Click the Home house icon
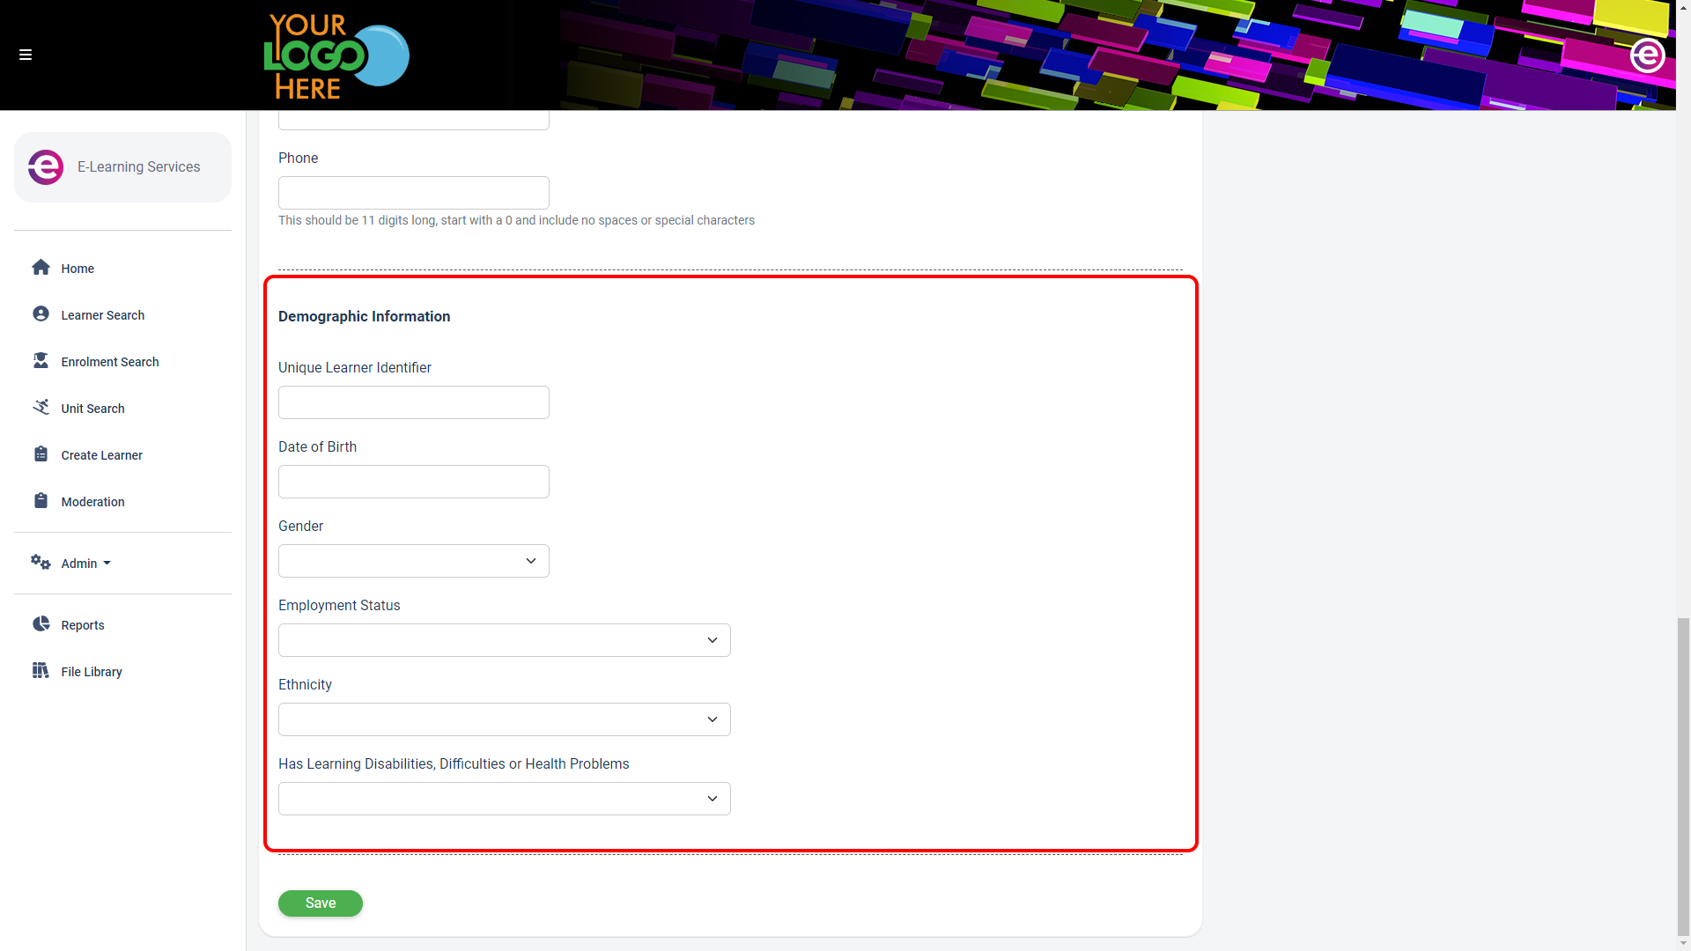 pos(41,268)
